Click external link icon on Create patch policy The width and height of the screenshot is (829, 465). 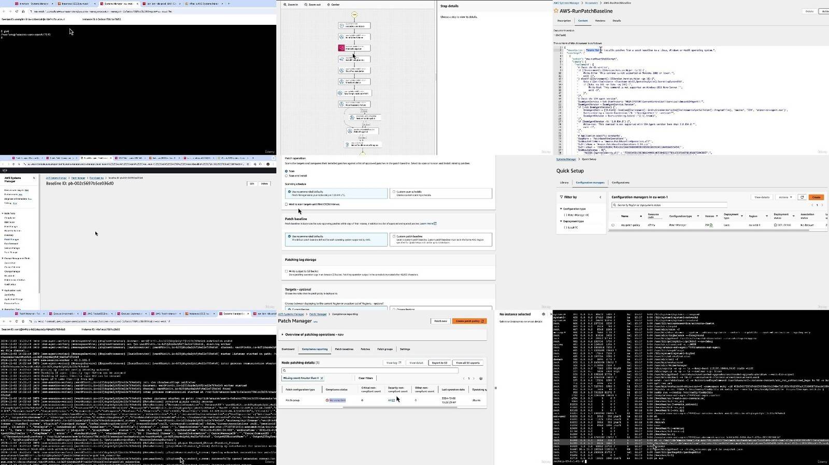coord(483,321)
